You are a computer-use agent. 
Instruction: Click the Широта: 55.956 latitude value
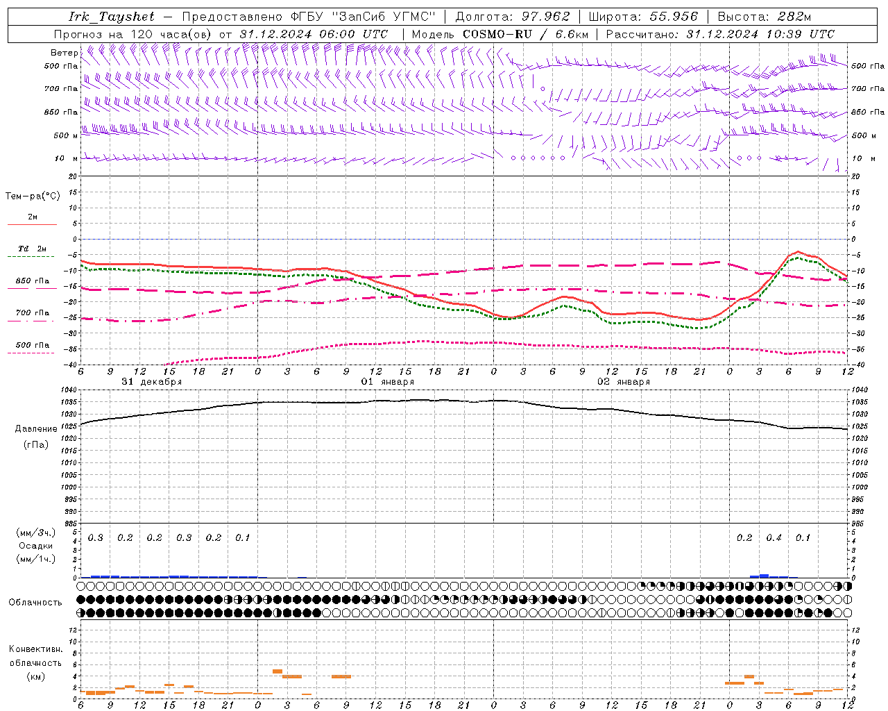pos(643,17)
